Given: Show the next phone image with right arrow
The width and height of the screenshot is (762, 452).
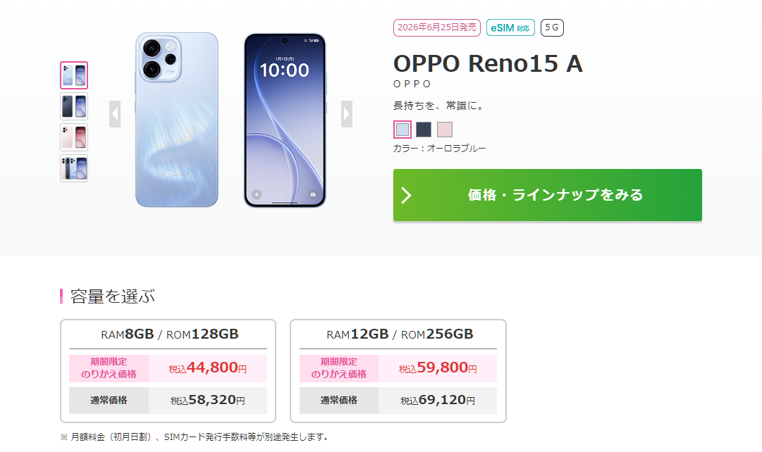Looking at the screenshot, I should (347, 114).
